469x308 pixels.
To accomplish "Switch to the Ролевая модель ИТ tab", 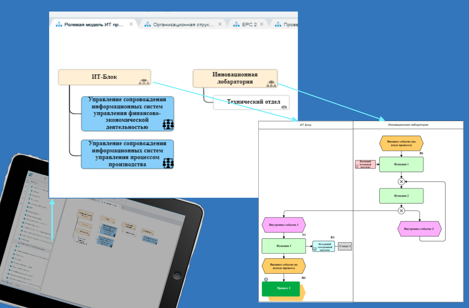I will (x=93, y=24).
